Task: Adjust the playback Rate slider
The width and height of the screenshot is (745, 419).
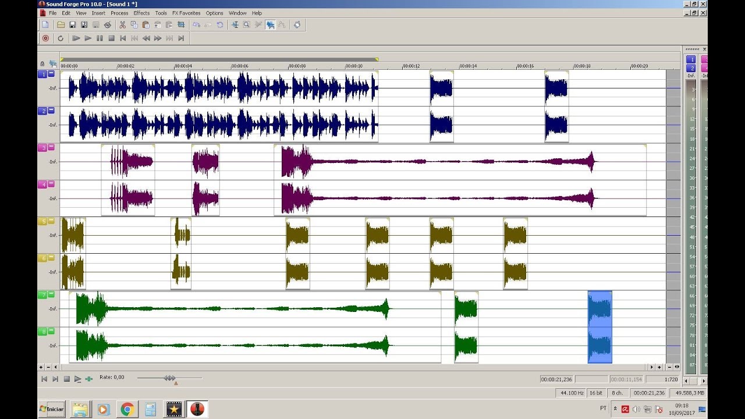Action: pyautogui.click(x=169, y=378)
